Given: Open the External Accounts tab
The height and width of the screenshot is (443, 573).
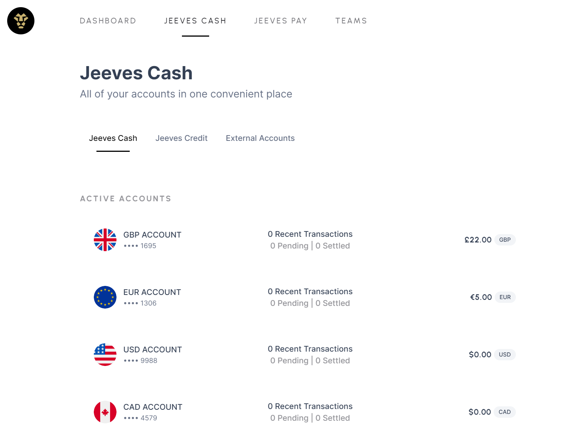Looking at the screenshot, I should (x=260, y=138).
